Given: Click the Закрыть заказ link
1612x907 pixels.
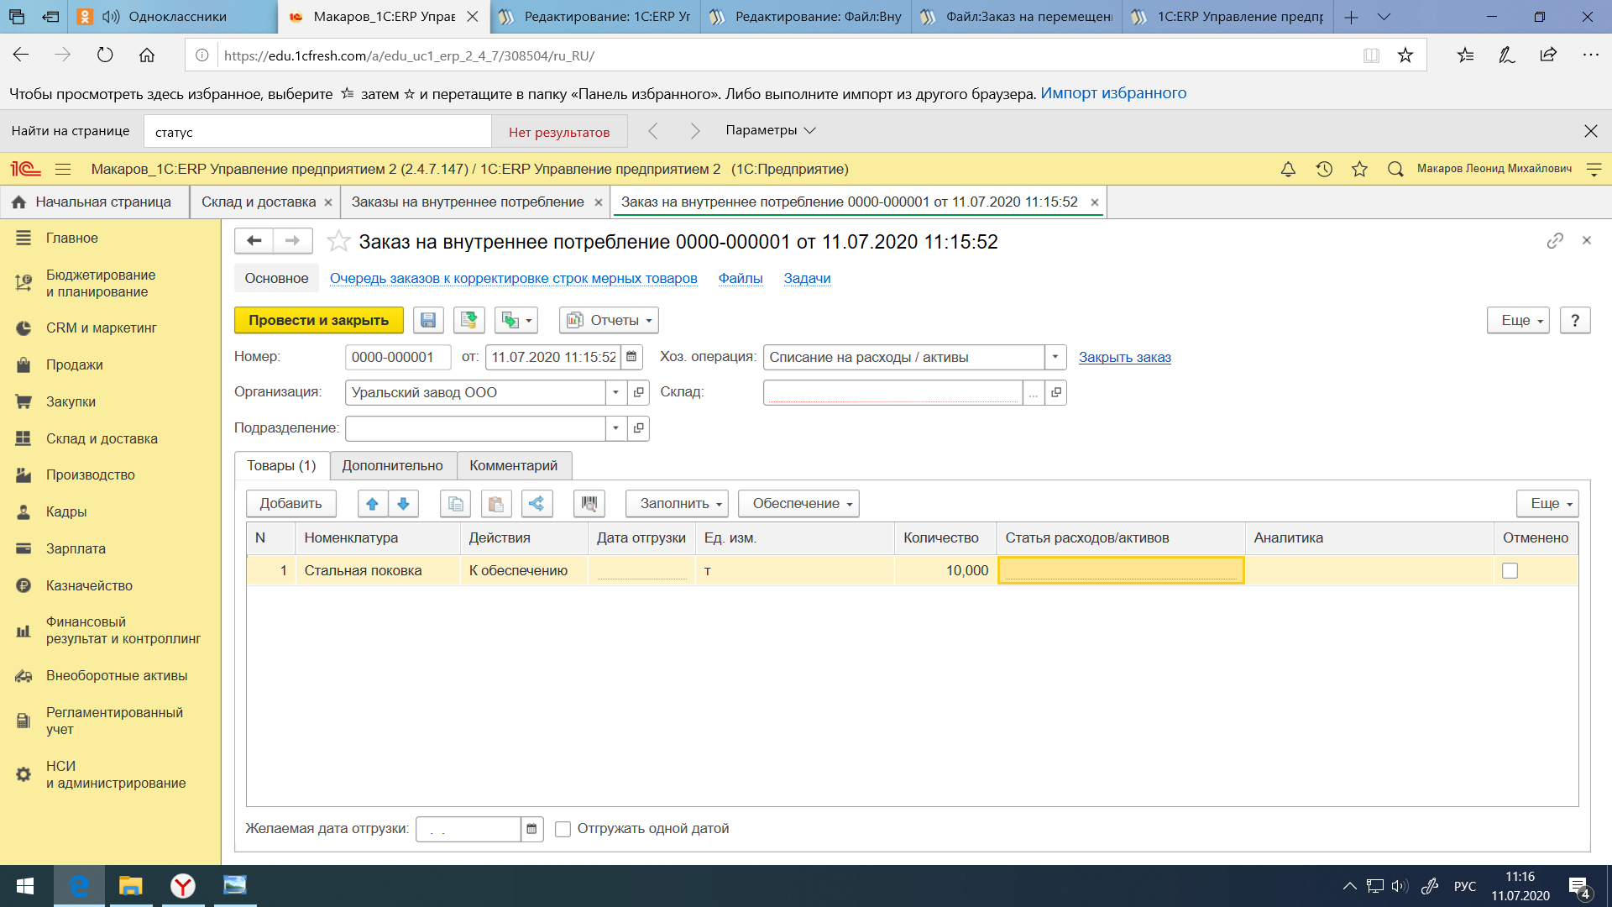Looking at the screenshot, I should tap(1124, 357).
